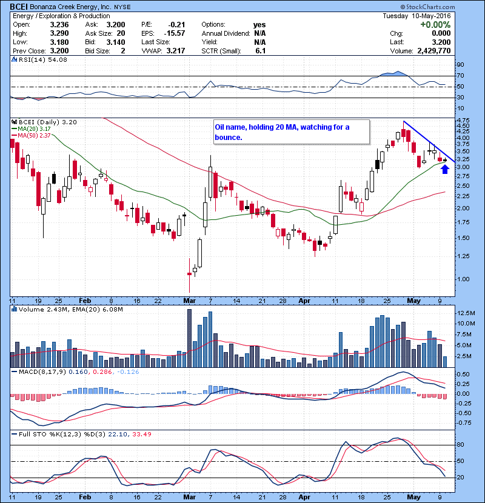Click the 4.75 price axis label
This screenshot has height=503, width=485.
click(463, 121)
